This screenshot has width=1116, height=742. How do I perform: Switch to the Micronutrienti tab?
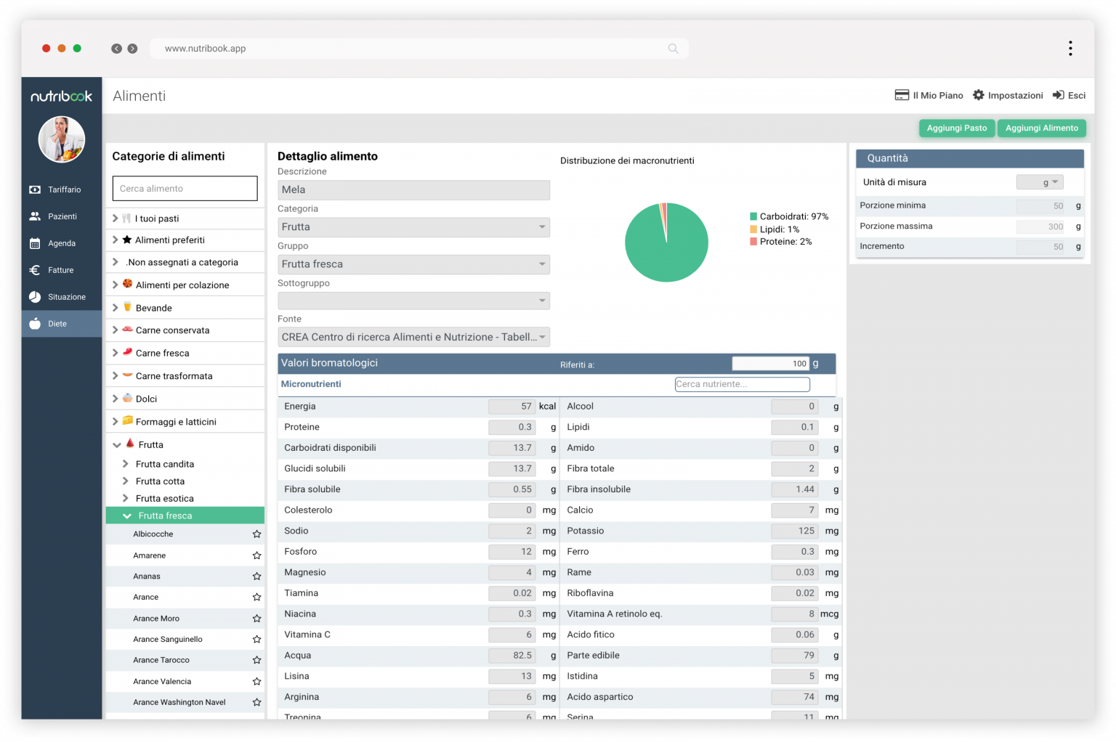point(311,384)
